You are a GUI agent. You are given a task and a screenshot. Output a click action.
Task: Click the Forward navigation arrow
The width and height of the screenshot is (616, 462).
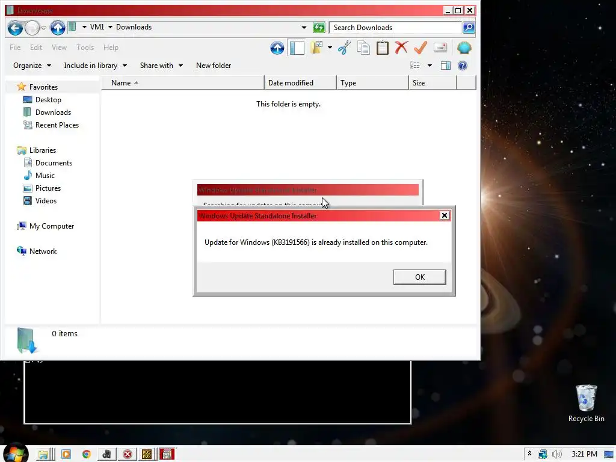point(32,28)
